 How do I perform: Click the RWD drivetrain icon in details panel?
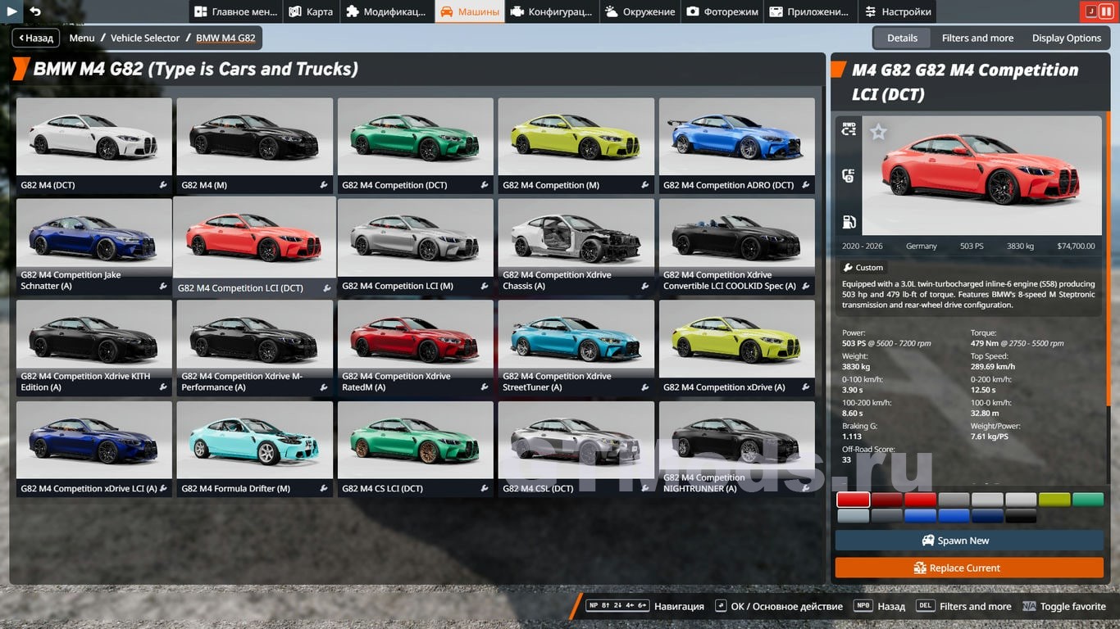pos(849,129)
